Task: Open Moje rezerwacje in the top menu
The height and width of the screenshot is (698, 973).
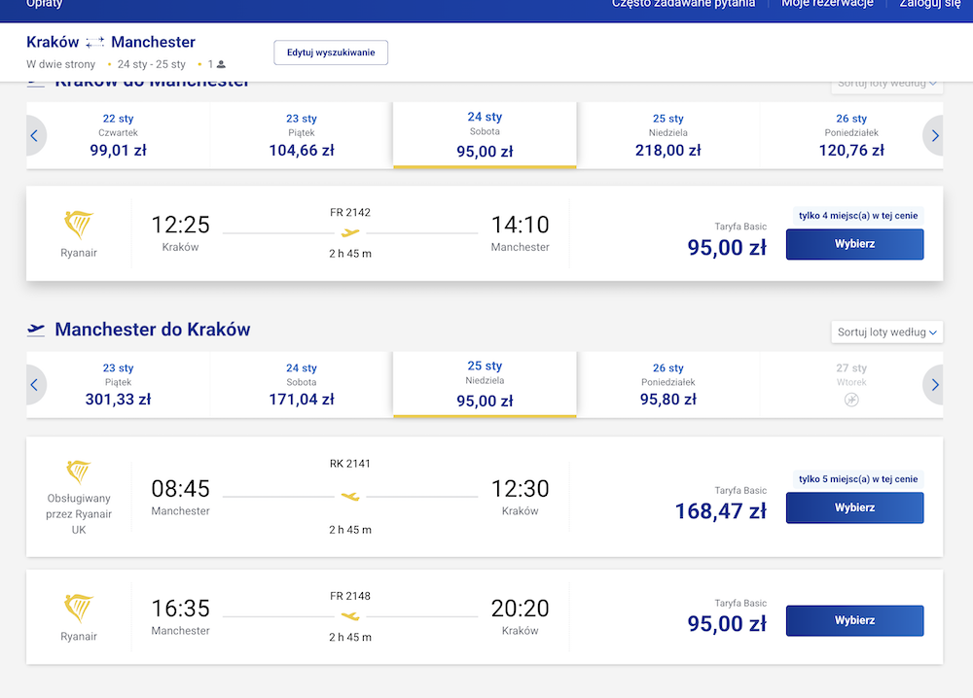Action: pyautogui.click(x=827, y=4)
